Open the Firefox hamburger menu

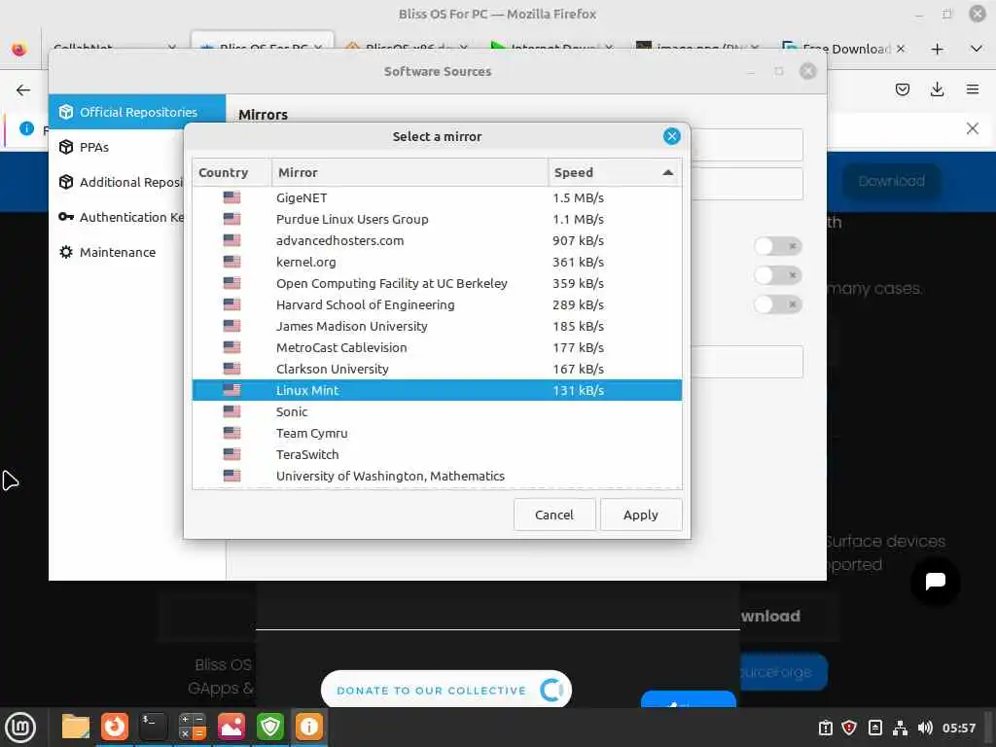pos(972,89)
